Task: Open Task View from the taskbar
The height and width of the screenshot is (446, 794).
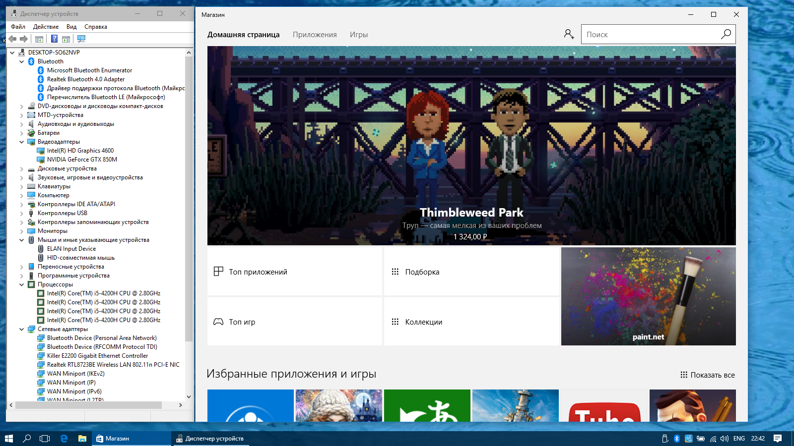Action: click(45, 438)
